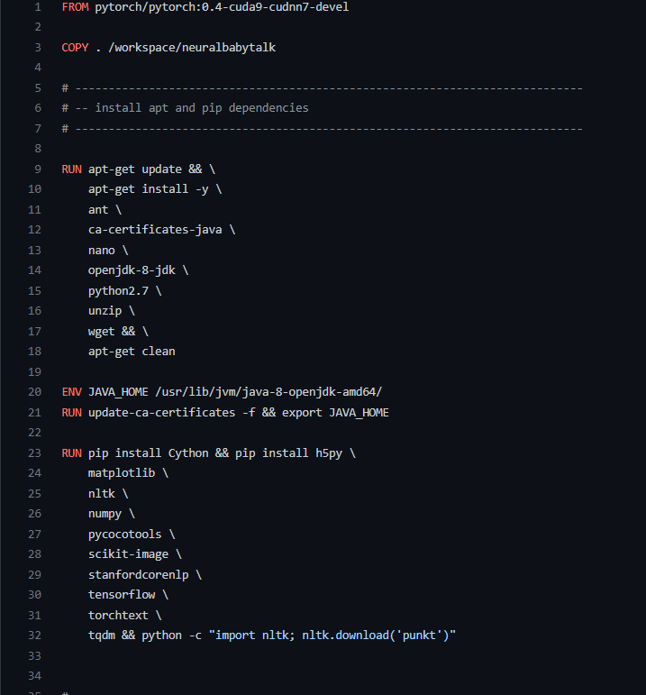The image size is (646, 695).
Task: Click 'nltk' on line 25
Action: pos(102,494)
